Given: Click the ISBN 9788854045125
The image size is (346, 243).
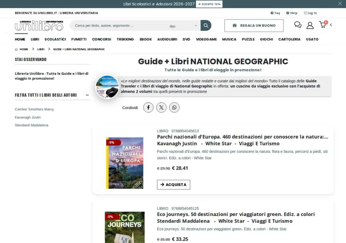Looking at the screenshot, I should pyautogui.click(x=185, y=208).
